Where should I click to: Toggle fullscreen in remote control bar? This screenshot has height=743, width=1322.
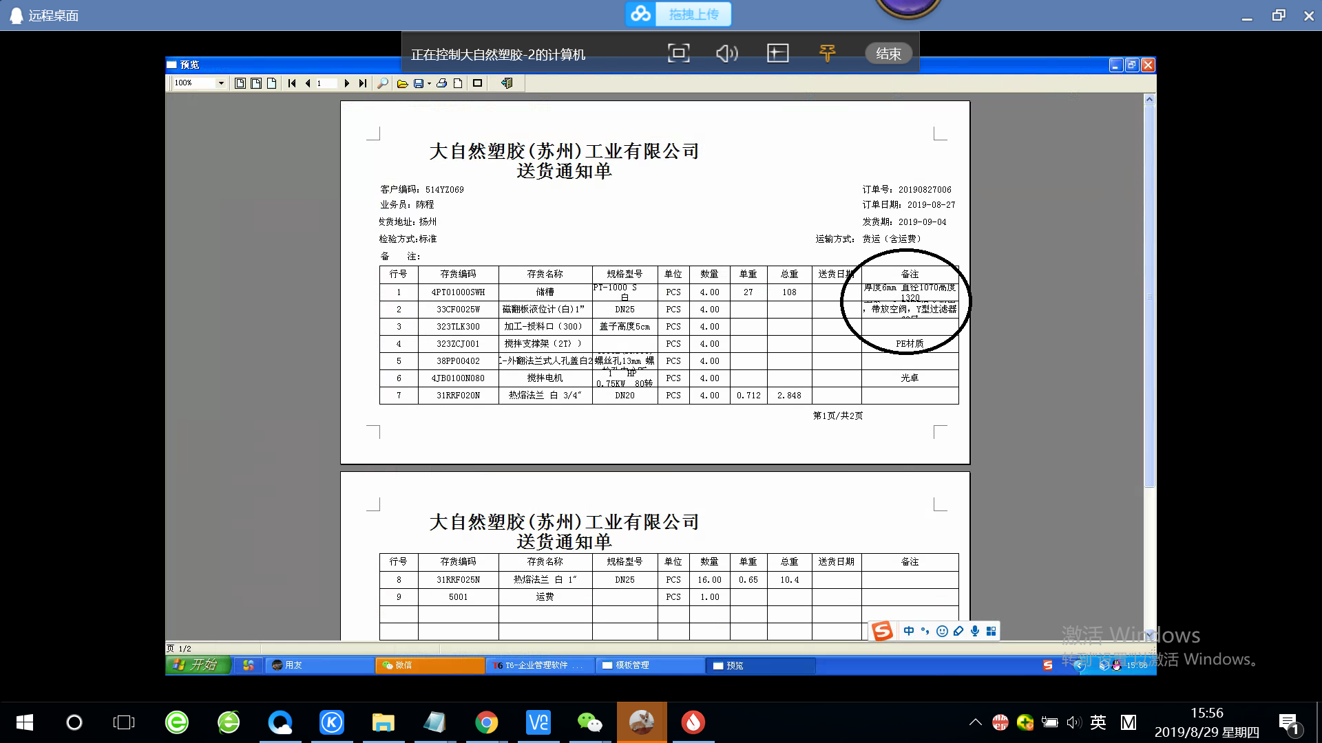(679, 54)
